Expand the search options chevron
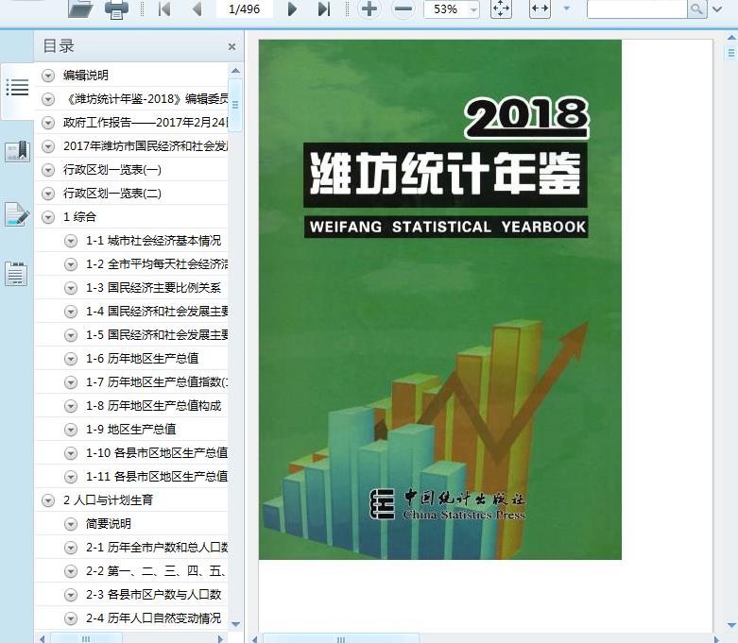The image size is (738, 643). click(x=717, y=8)
